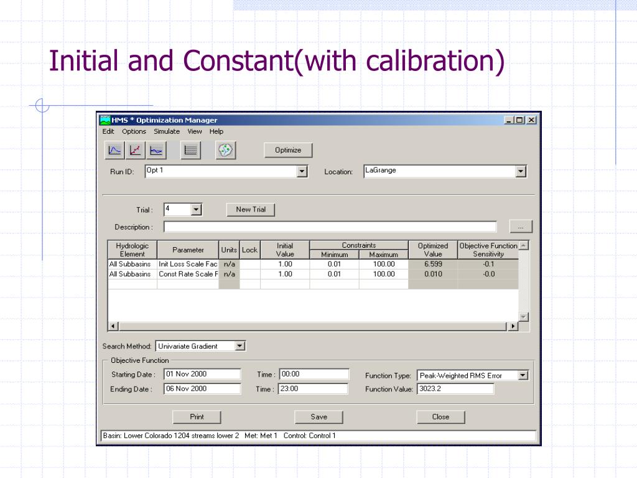This screenshot has width=637, height=478.
Task: Expand the Search Method dropdown
Action: point(240,346)
